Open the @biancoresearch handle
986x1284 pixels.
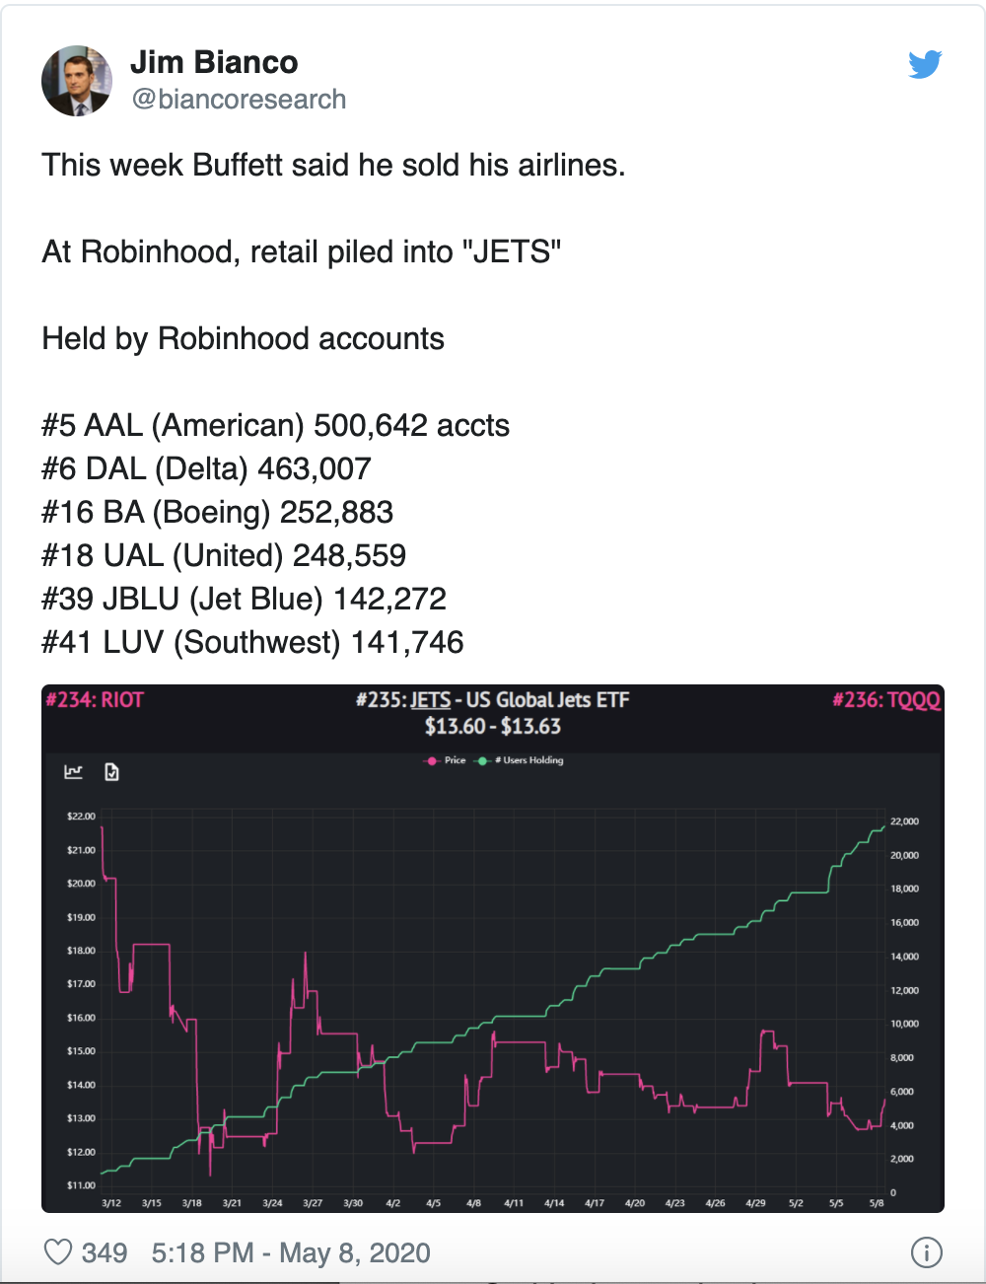(x=239, y=100)
